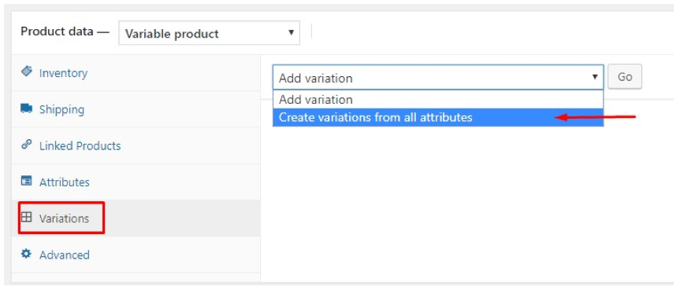The image size is (680, 294).
Task: Open the Variable product type dropdown
Action: (209, 33)
